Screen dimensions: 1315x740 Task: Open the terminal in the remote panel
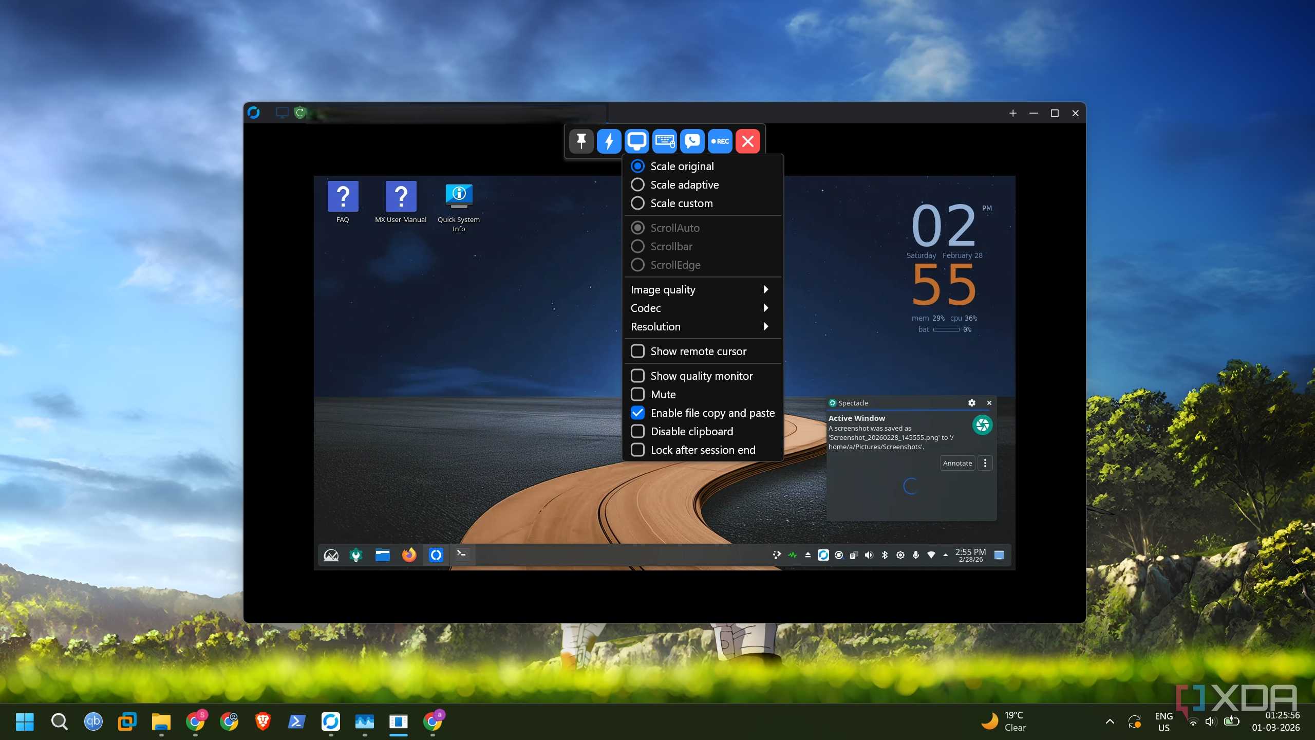coord(461,555)
